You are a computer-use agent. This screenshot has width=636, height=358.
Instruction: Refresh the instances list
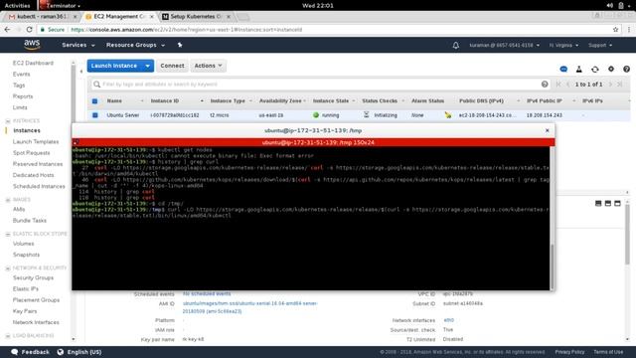pos(594,69)
